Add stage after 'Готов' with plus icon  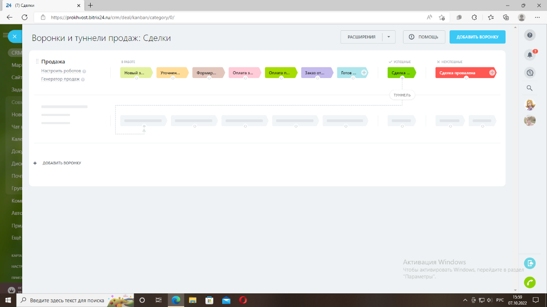pyautogui.click(x=364, y=73)
